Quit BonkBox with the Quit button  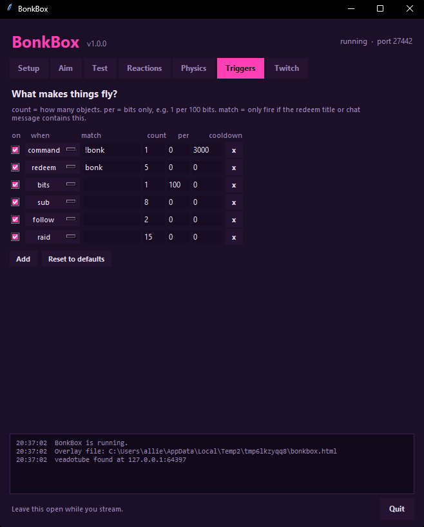(397, 509)
